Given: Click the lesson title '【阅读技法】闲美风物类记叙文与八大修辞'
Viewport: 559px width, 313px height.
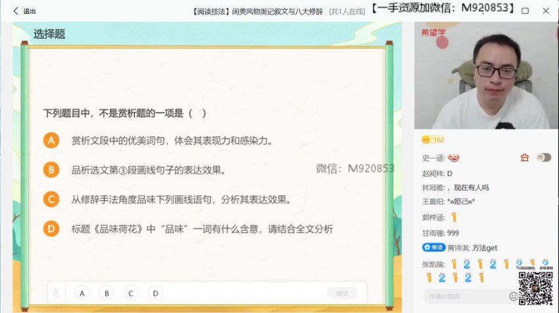Looking at the screenshot, I should (256, 12).
